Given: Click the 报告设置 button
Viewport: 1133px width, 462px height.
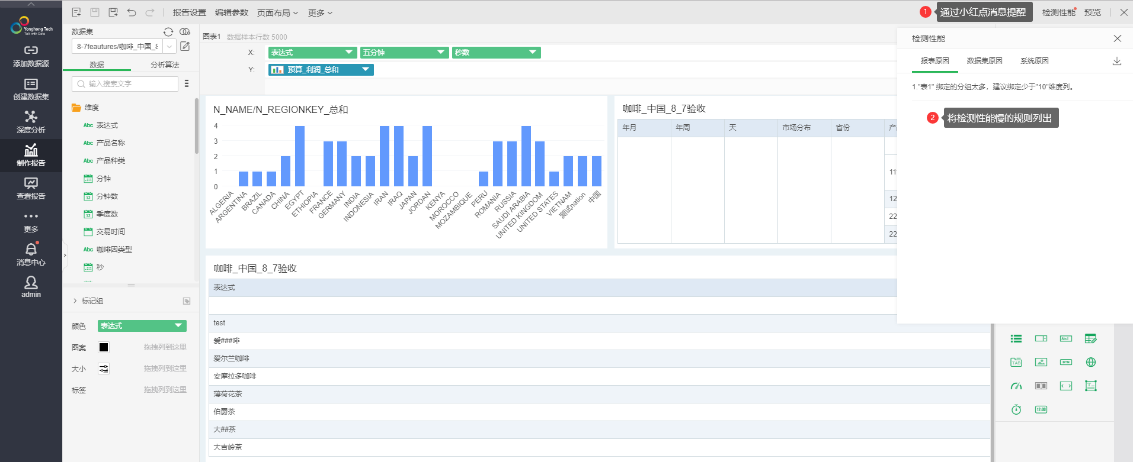Looking at the screenshot, I should coord(190,13).
